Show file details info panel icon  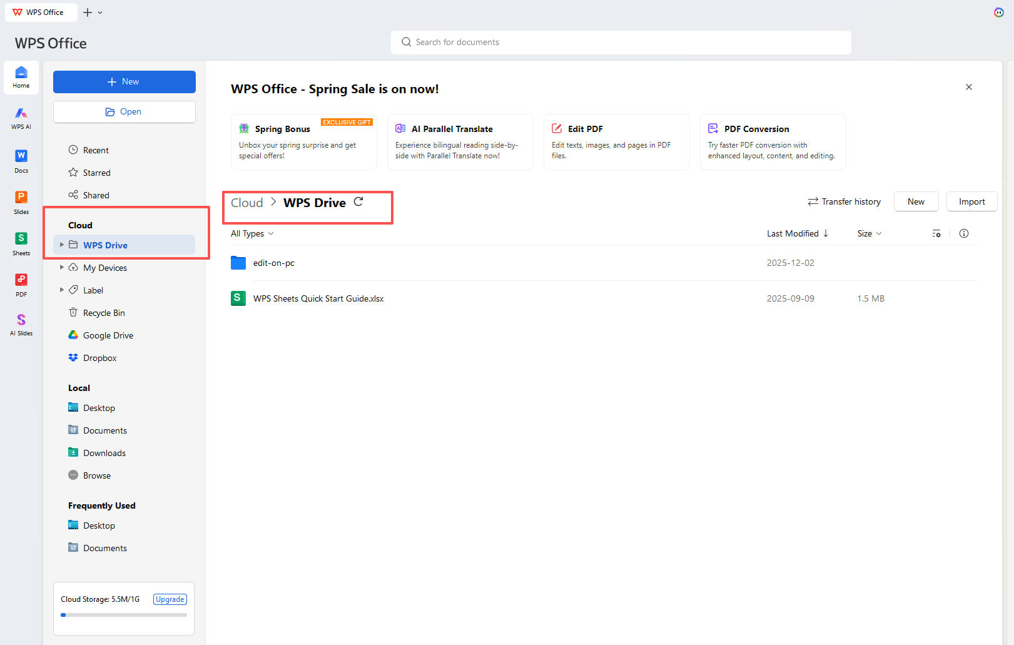pos(964,233)
